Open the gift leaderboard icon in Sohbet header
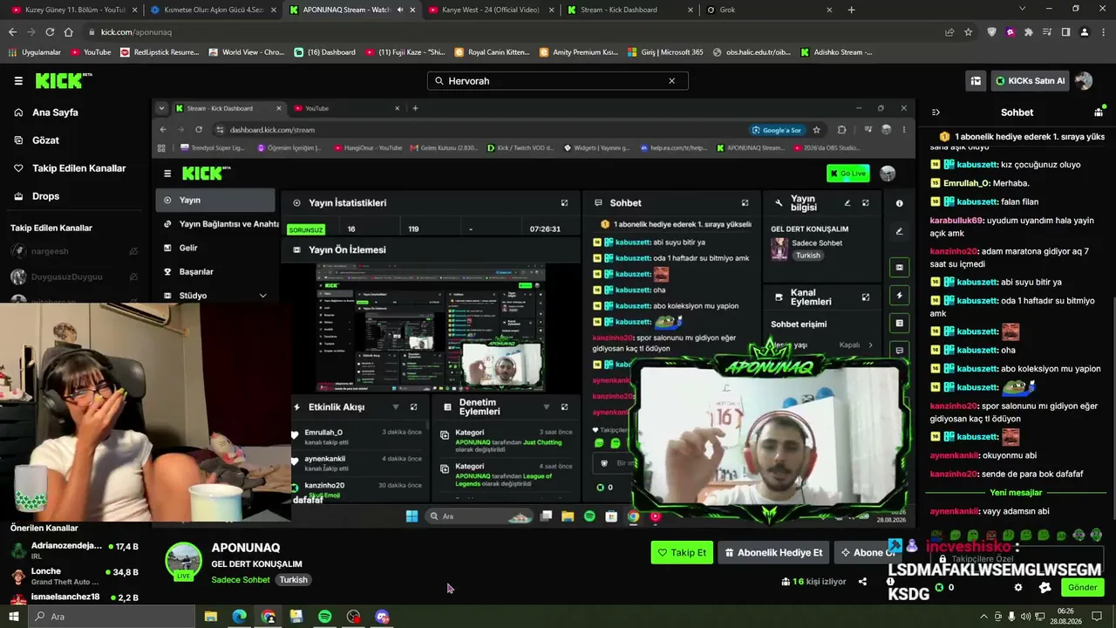1116x628 pixels. tap(1099, 113)
